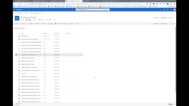Viewport: 189px width, 106px height.
Task: Switch to the Pages navigation tab
Action: (34, 19)
